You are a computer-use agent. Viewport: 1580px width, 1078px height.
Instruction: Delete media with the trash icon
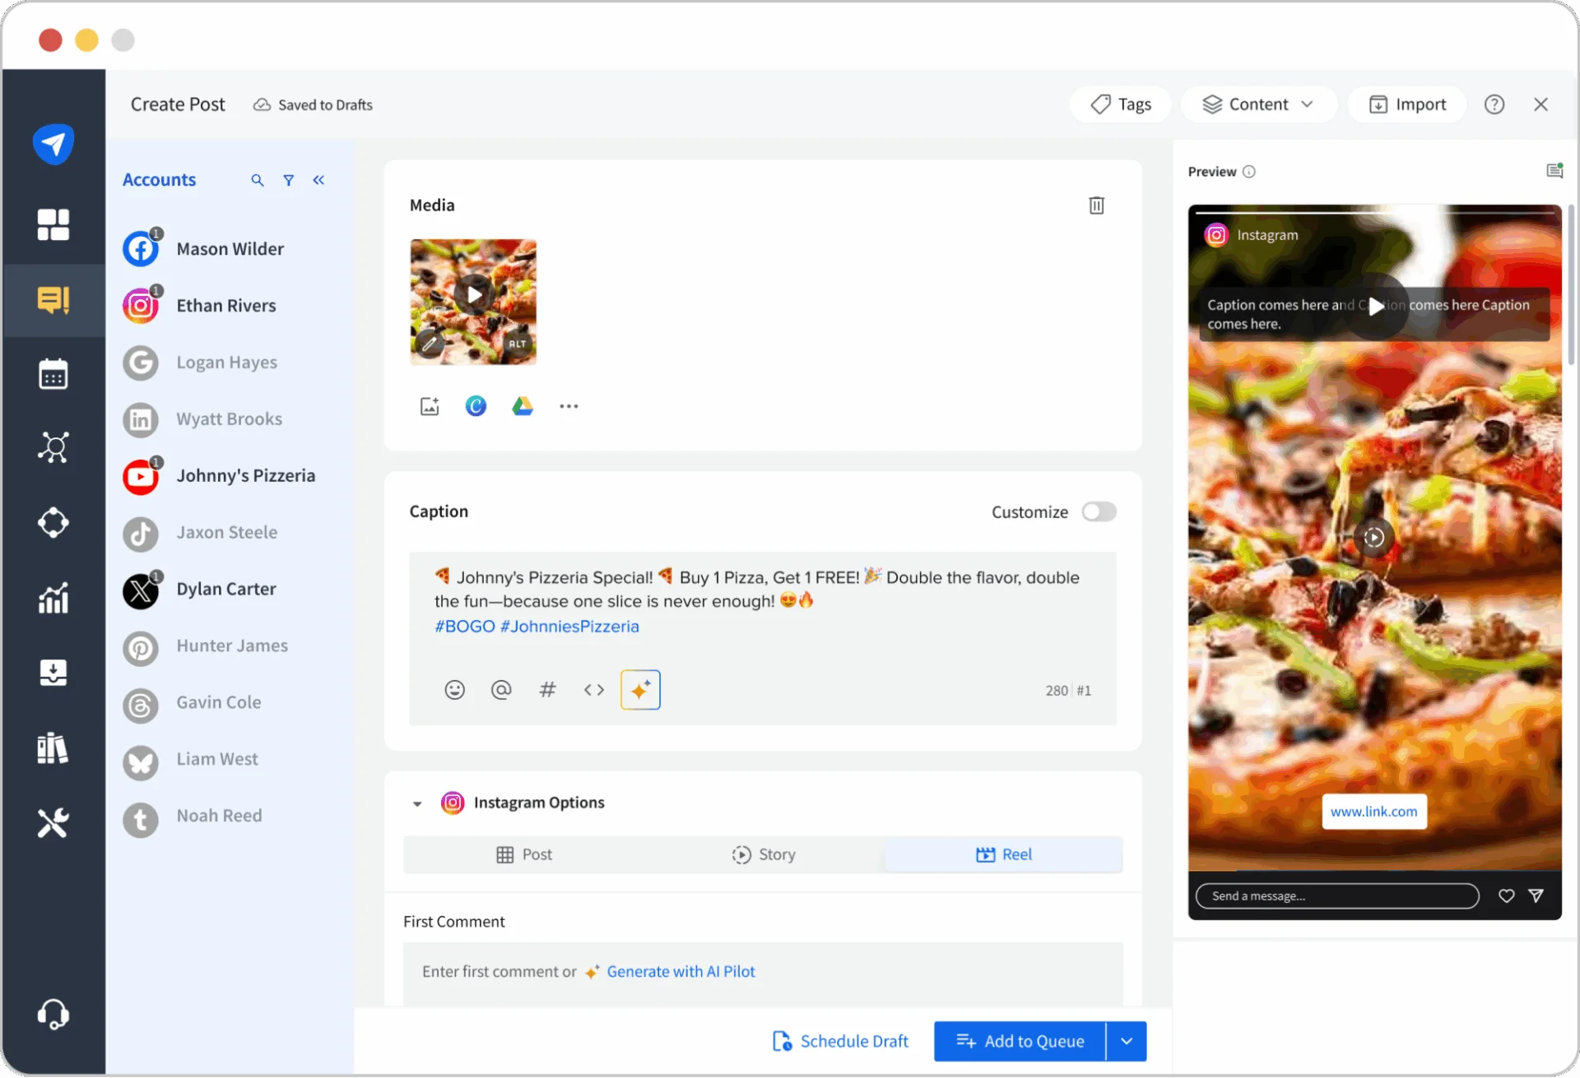point(1096,206)
